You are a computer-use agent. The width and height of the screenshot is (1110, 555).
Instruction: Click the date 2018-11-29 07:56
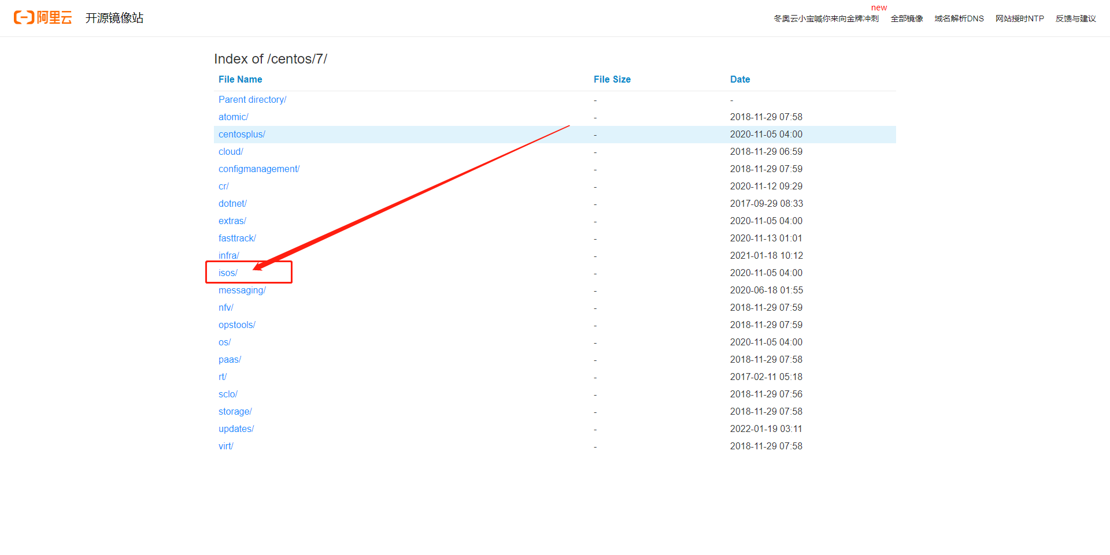(x=766, y=394)
